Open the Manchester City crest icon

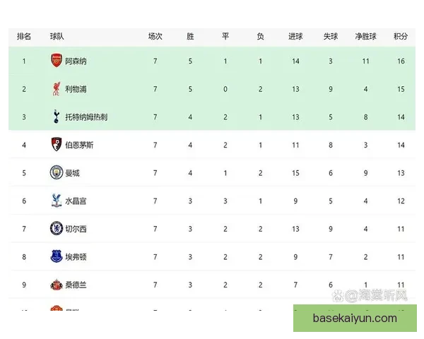click(x=57, y=172)
